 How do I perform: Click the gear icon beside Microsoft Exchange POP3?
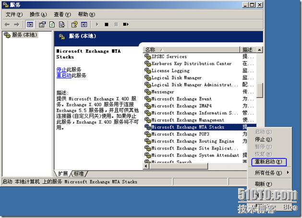147,134
